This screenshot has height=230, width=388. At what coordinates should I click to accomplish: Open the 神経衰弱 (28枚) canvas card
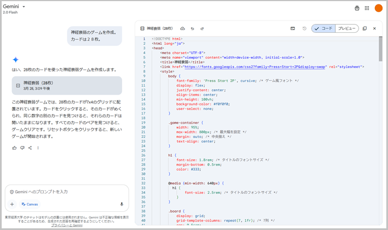[x=67, y=85]
